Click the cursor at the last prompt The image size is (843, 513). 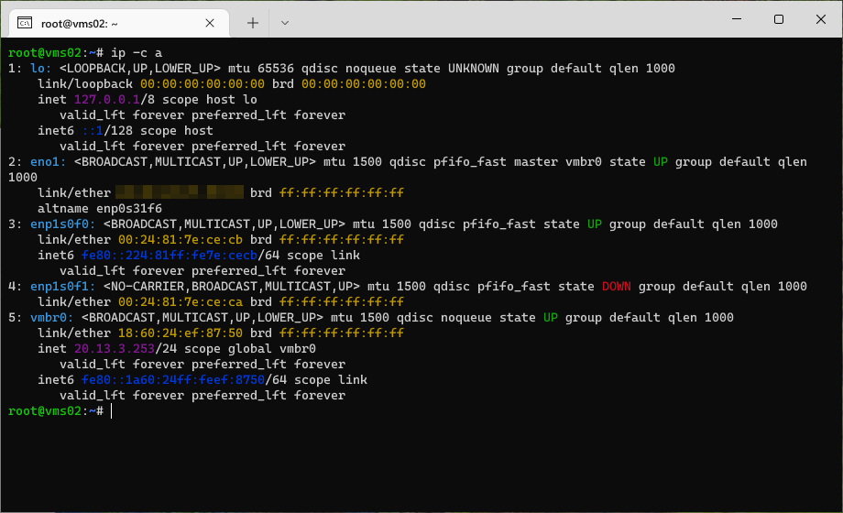click(112, 411)
